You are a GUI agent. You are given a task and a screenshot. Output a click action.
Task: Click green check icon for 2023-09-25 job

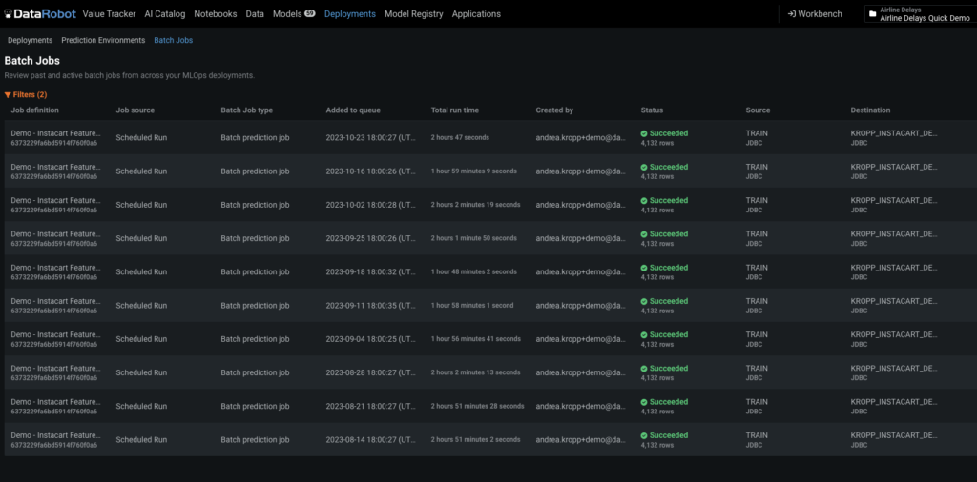(x=644, y=233)
